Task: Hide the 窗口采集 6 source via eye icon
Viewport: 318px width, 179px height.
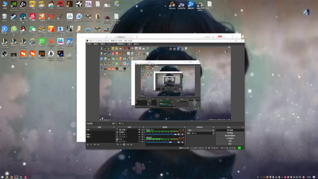Action: 139,130
